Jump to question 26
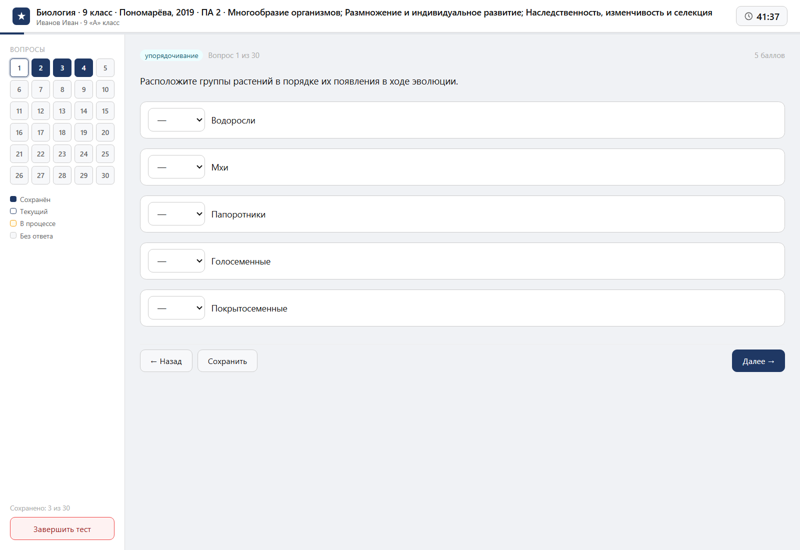The height and width of the screenshot is (550, 800). click(19, 175)
